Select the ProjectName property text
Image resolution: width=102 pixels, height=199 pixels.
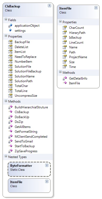[x=78, y=57]
